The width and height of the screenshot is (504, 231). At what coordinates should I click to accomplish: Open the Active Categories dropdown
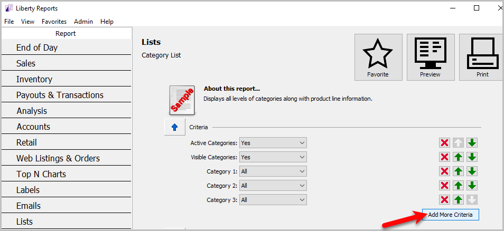point(273,143)
